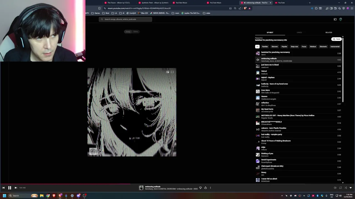The height and width of the screenshot is (199, 355).
Task: Select the Instrumental filter chip
Action: 335,46
